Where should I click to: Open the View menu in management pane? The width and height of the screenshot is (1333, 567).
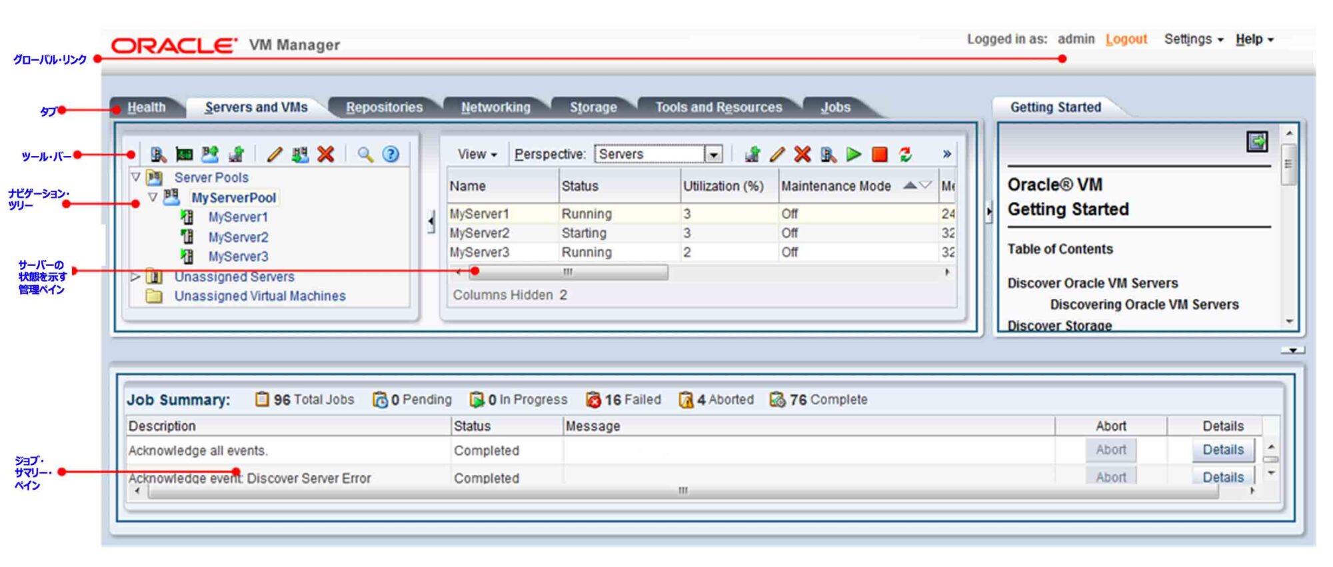pyautogui.click(x=477, y=155)
